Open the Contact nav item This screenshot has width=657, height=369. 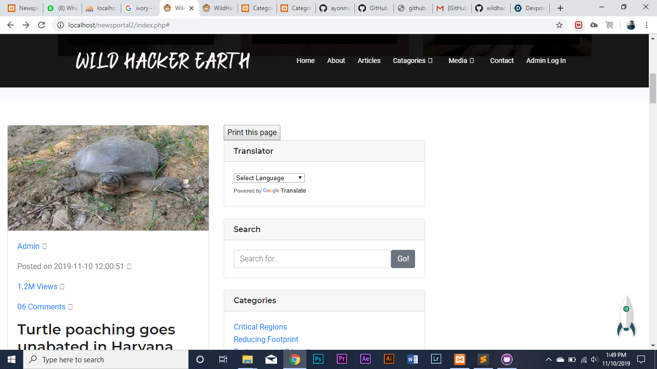pyautogui.click(x=502, y=61)
